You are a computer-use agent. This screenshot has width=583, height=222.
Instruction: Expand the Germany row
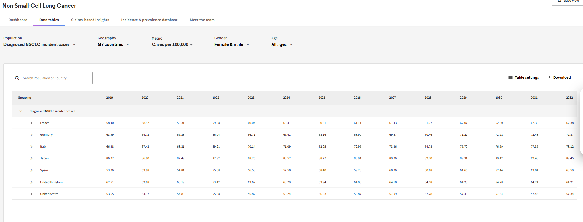point(31,135)
